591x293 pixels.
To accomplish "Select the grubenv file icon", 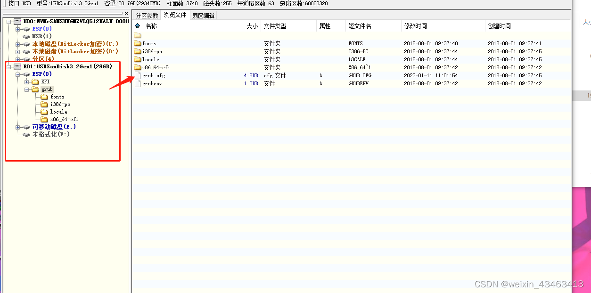I will coord(137,83).
